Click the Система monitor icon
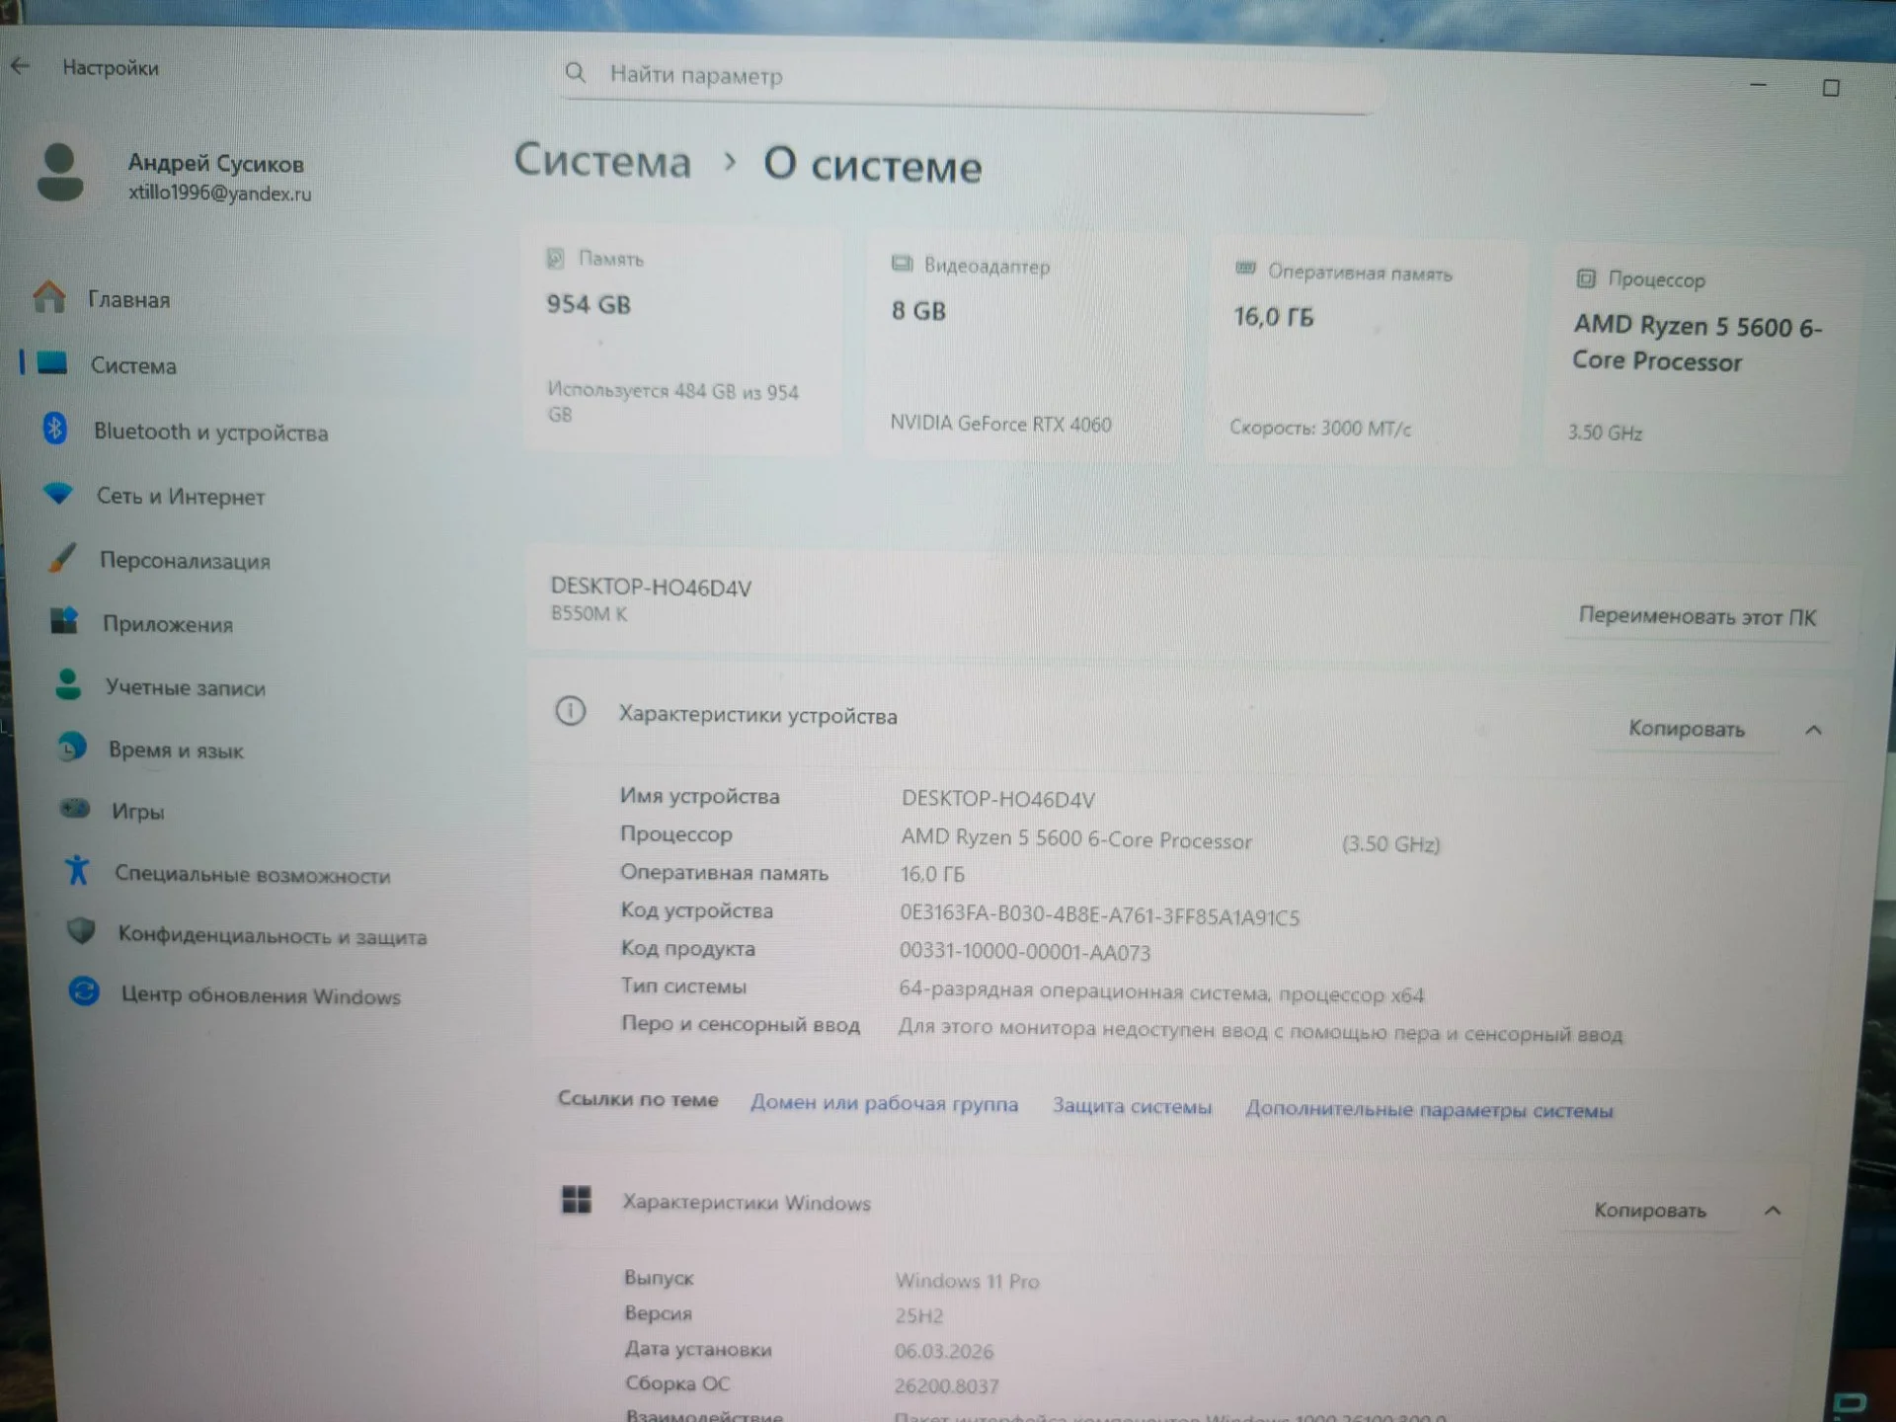Image resolution: width=1896 pixels, height=1422 pixels. tap(52, 363)
